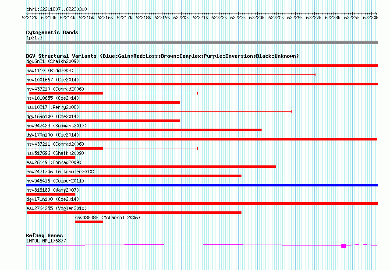Click nsv437210 (Conrad2006) label

point(55,89)
